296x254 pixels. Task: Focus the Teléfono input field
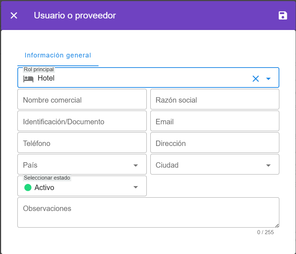[82, 143]
